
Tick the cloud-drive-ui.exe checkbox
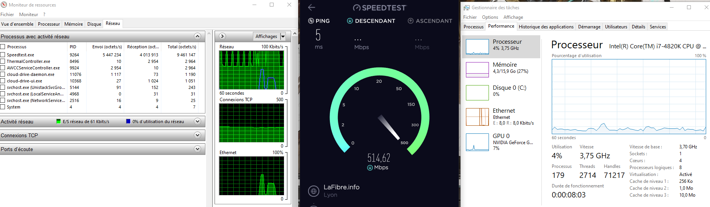click(x=3, y=81)
